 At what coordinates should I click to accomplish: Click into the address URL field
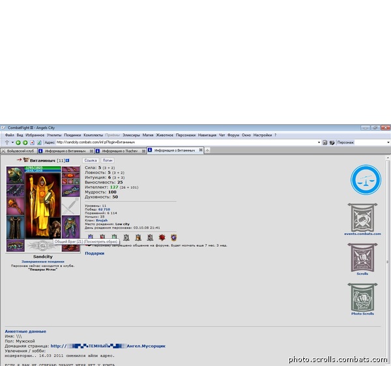tap(186, 142)
